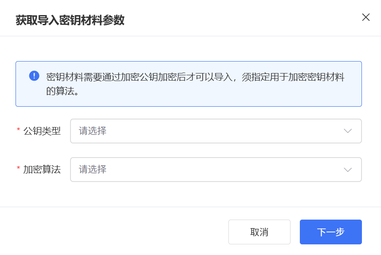Click 请选择 placeholder in 加密算法 box
Screen dimensions: 381x255
coord(93,170)
